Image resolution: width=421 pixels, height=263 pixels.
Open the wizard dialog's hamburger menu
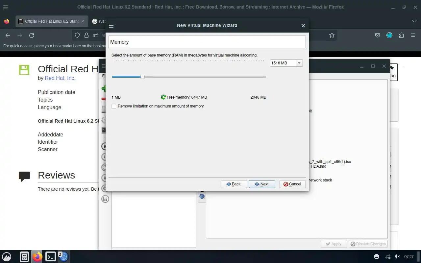[111, 26]
